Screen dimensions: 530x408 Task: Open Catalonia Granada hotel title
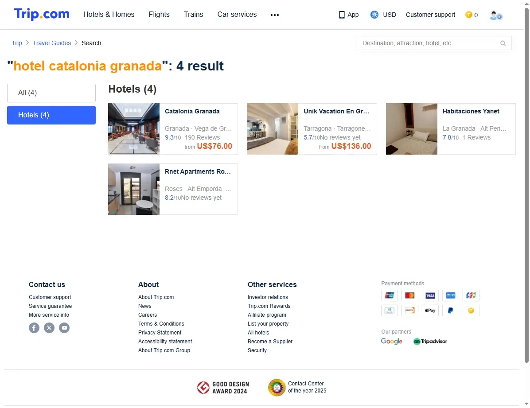192,111
